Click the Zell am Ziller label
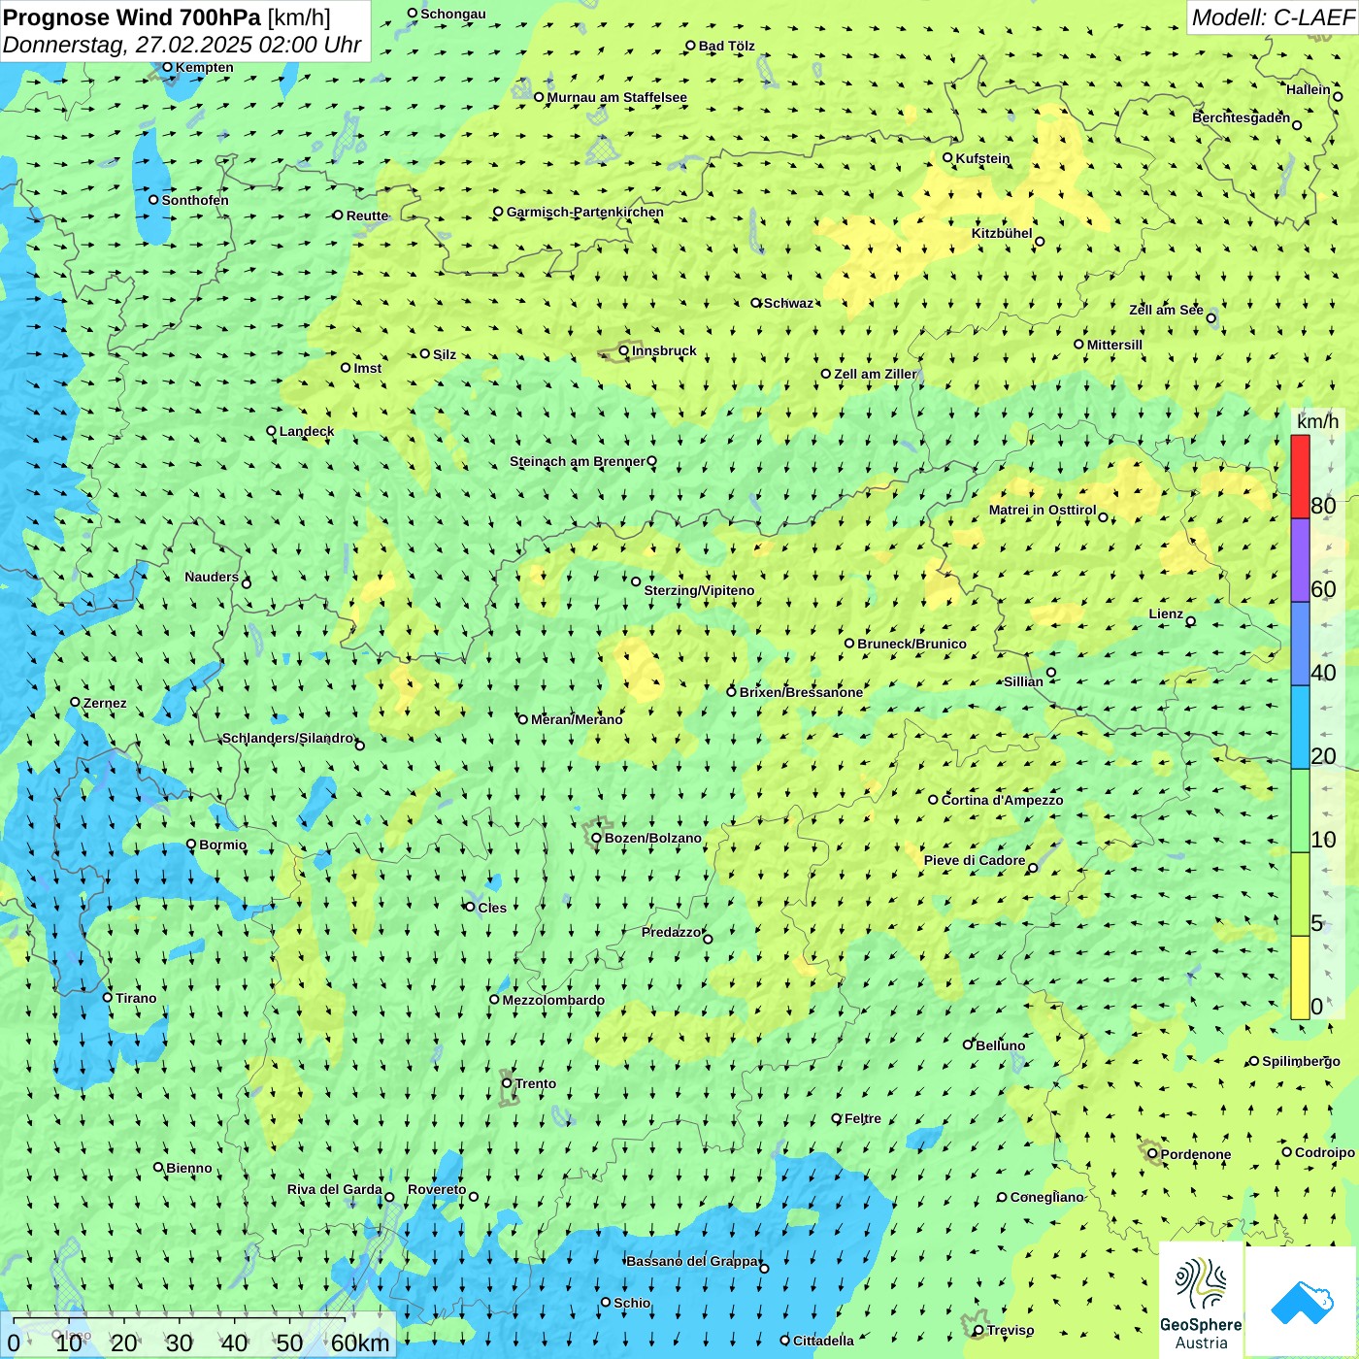The image size is (1359, 1359). (x=875, y=374)
